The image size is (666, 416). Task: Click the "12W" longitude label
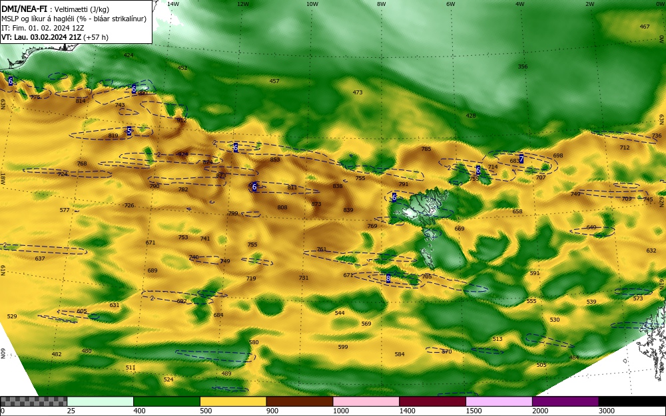click(242, 4)
